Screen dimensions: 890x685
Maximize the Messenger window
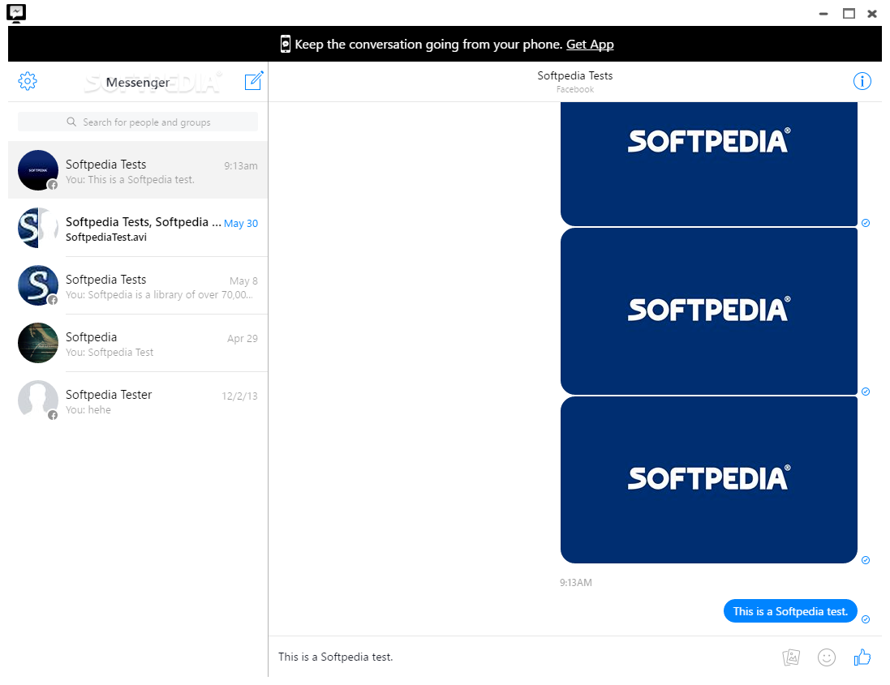tap(849, 14)
